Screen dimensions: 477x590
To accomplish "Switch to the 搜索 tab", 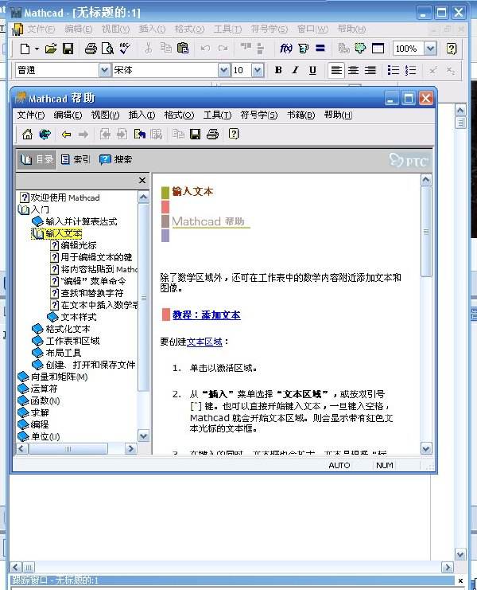I will [116, 159].
